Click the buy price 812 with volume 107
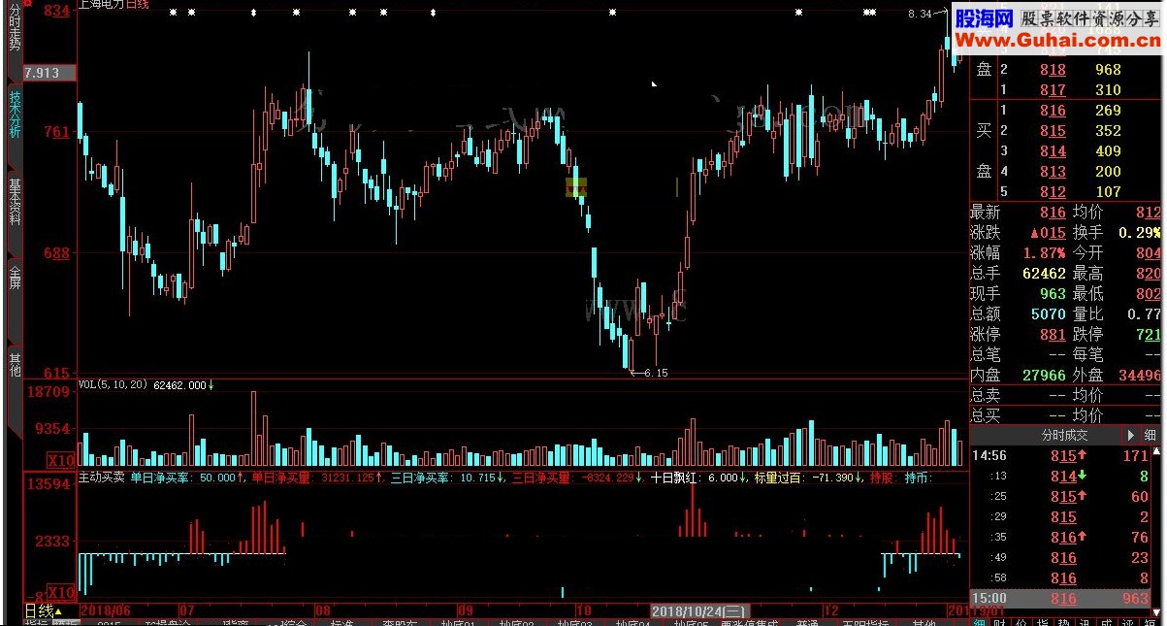Screen dimensions: 1167x626 coord(1053,192)
